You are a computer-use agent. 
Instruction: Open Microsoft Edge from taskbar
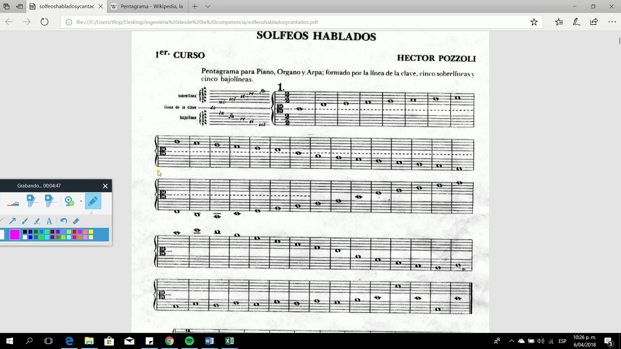click(69, 341)
